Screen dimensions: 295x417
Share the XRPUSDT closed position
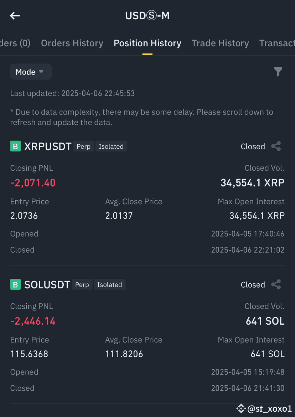276,146
